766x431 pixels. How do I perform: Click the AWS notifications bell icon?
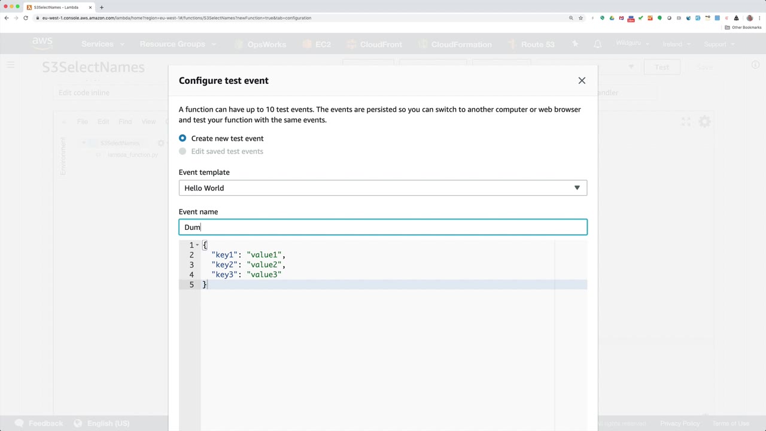click(597, 44)
